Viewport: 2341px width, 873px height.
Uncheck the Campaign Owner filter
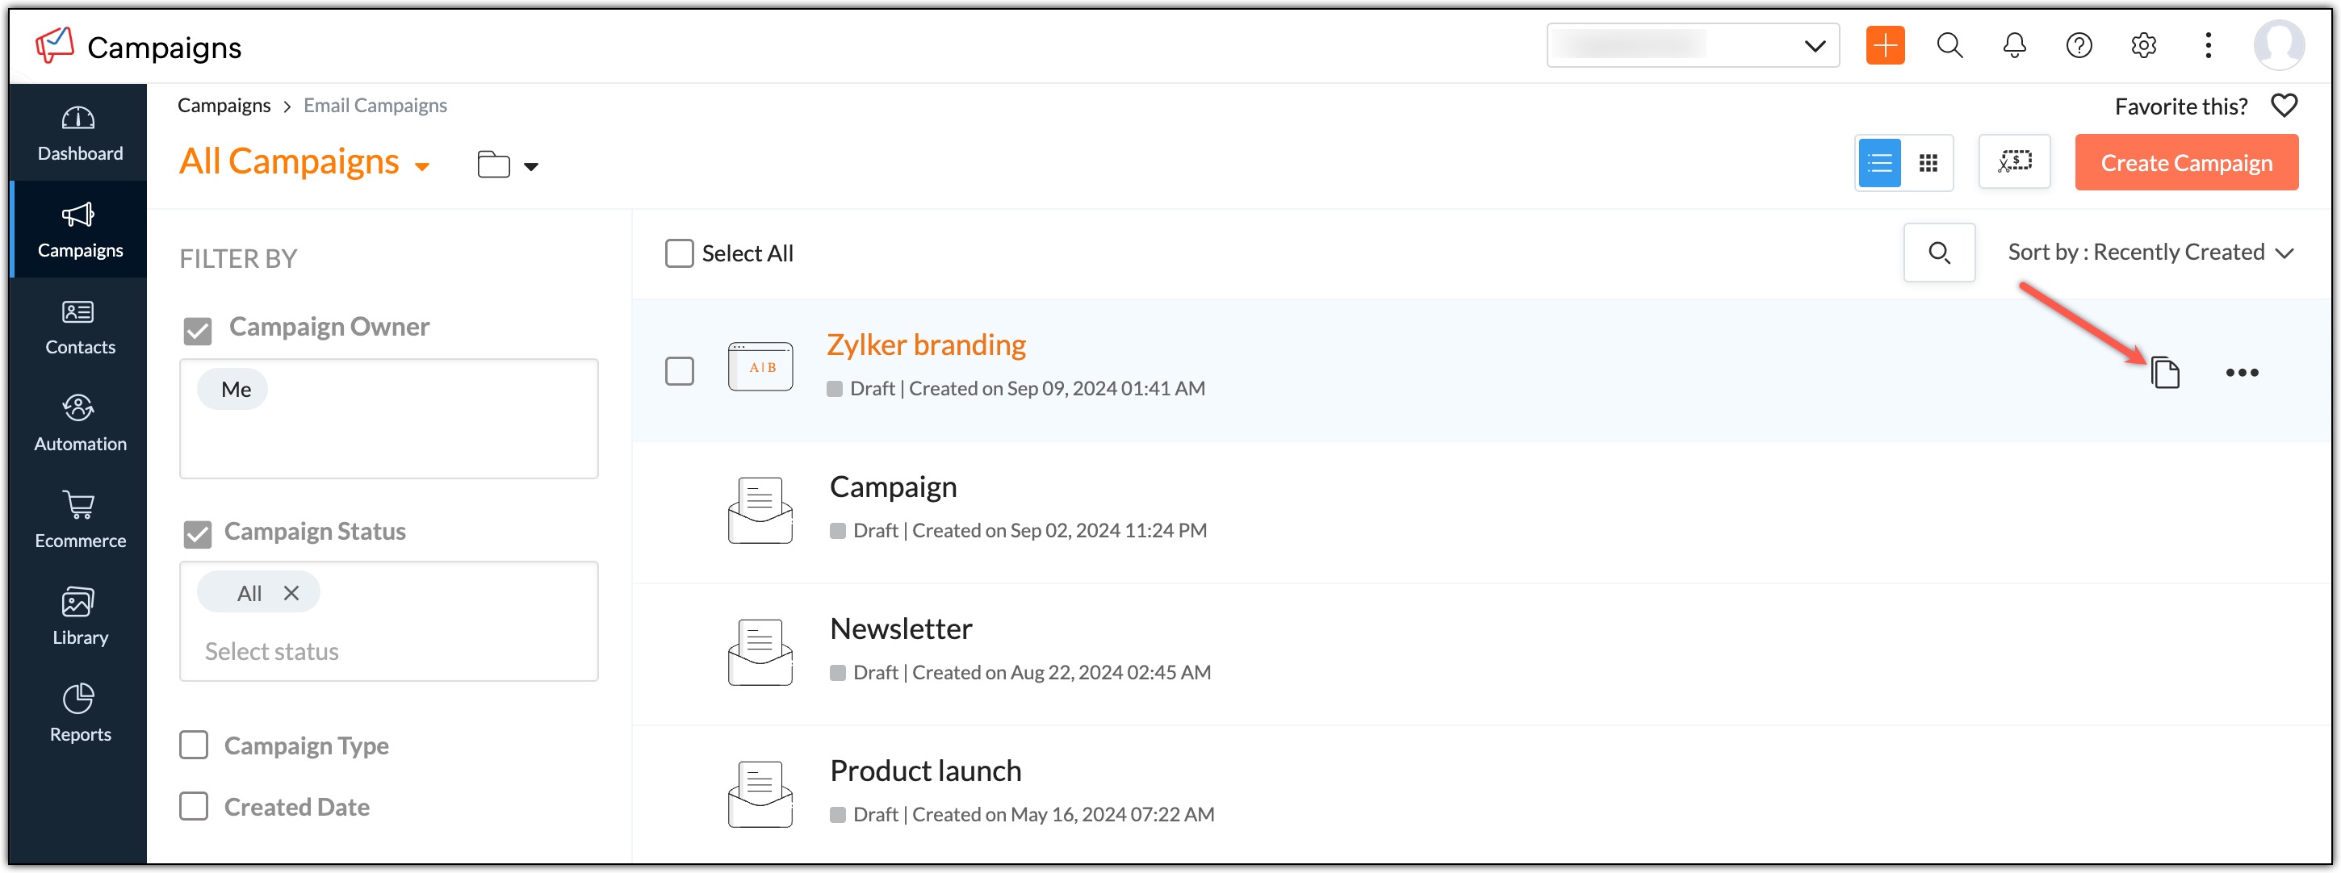point(197,330)
